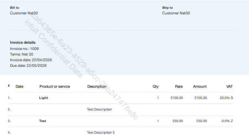Click the Product or service column header
The height and width of the screenshot is (138, 249).
tap(55, 86)
